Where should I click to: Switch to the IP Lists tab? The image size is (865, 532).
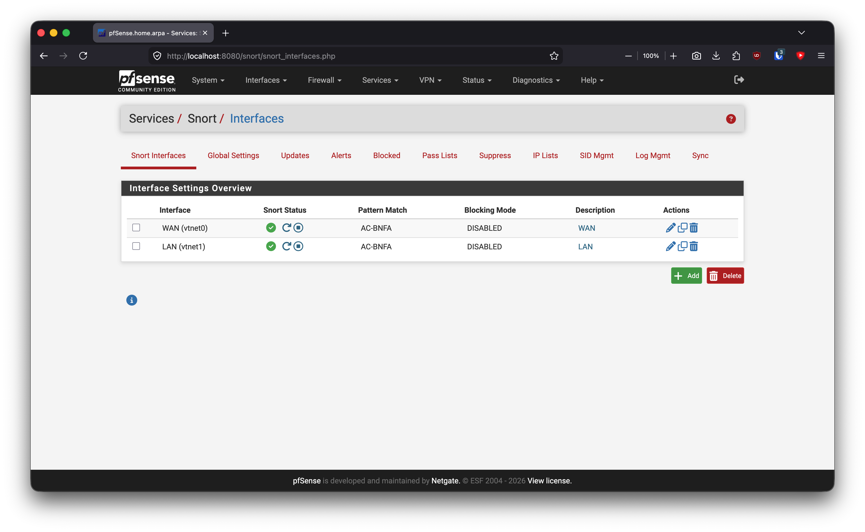[545, 155]
